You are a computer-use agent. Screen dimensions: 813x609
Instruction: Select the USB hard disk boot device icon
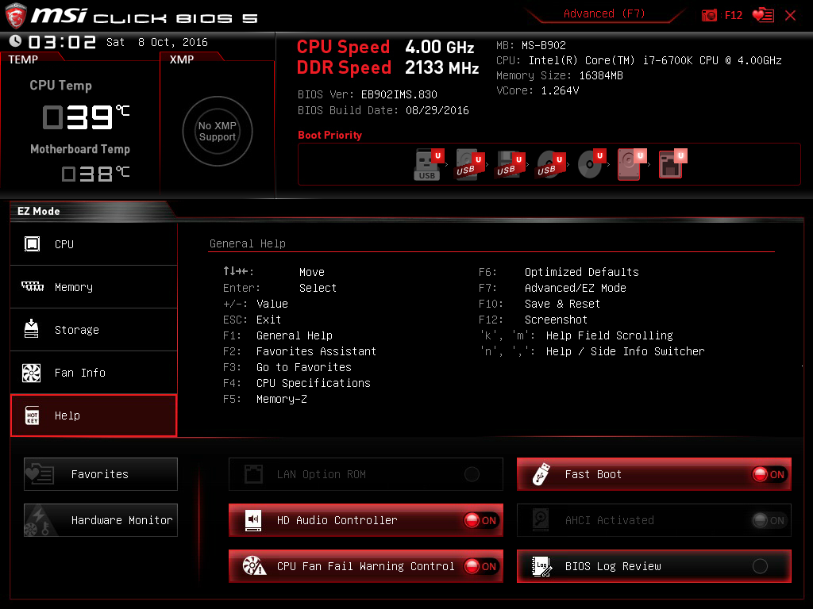tap(469, 164)
